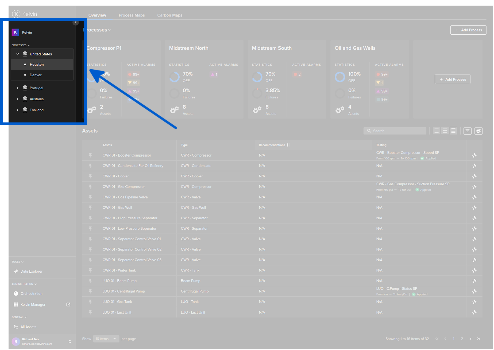This screenshot has height=350, width=494.
Task: Open sparkline trend for CWR 01 - Booster Compressor
Action: tap(474, 155)
